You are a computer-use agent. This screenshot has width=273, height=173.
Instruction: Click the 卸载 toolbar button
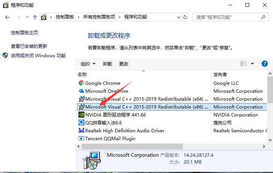[107, 64]
